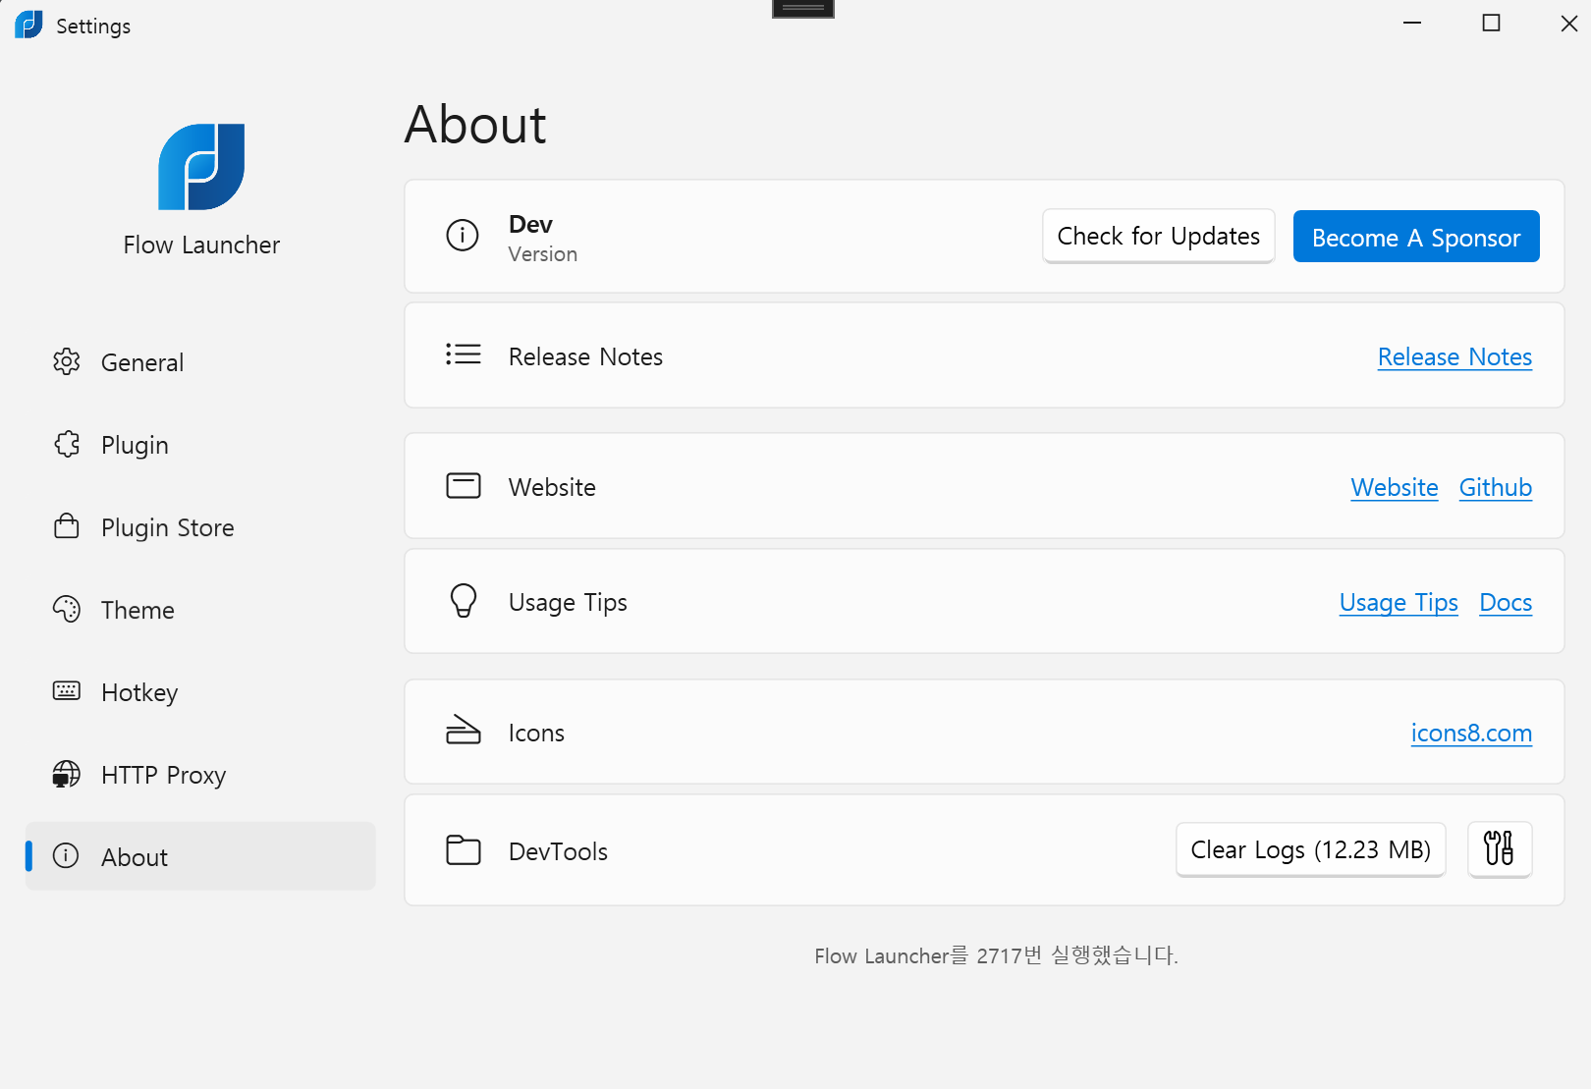Click the 'Version' caption under Dev
The height and width of the screenshot is (1089, 1591).
point(543,254)
